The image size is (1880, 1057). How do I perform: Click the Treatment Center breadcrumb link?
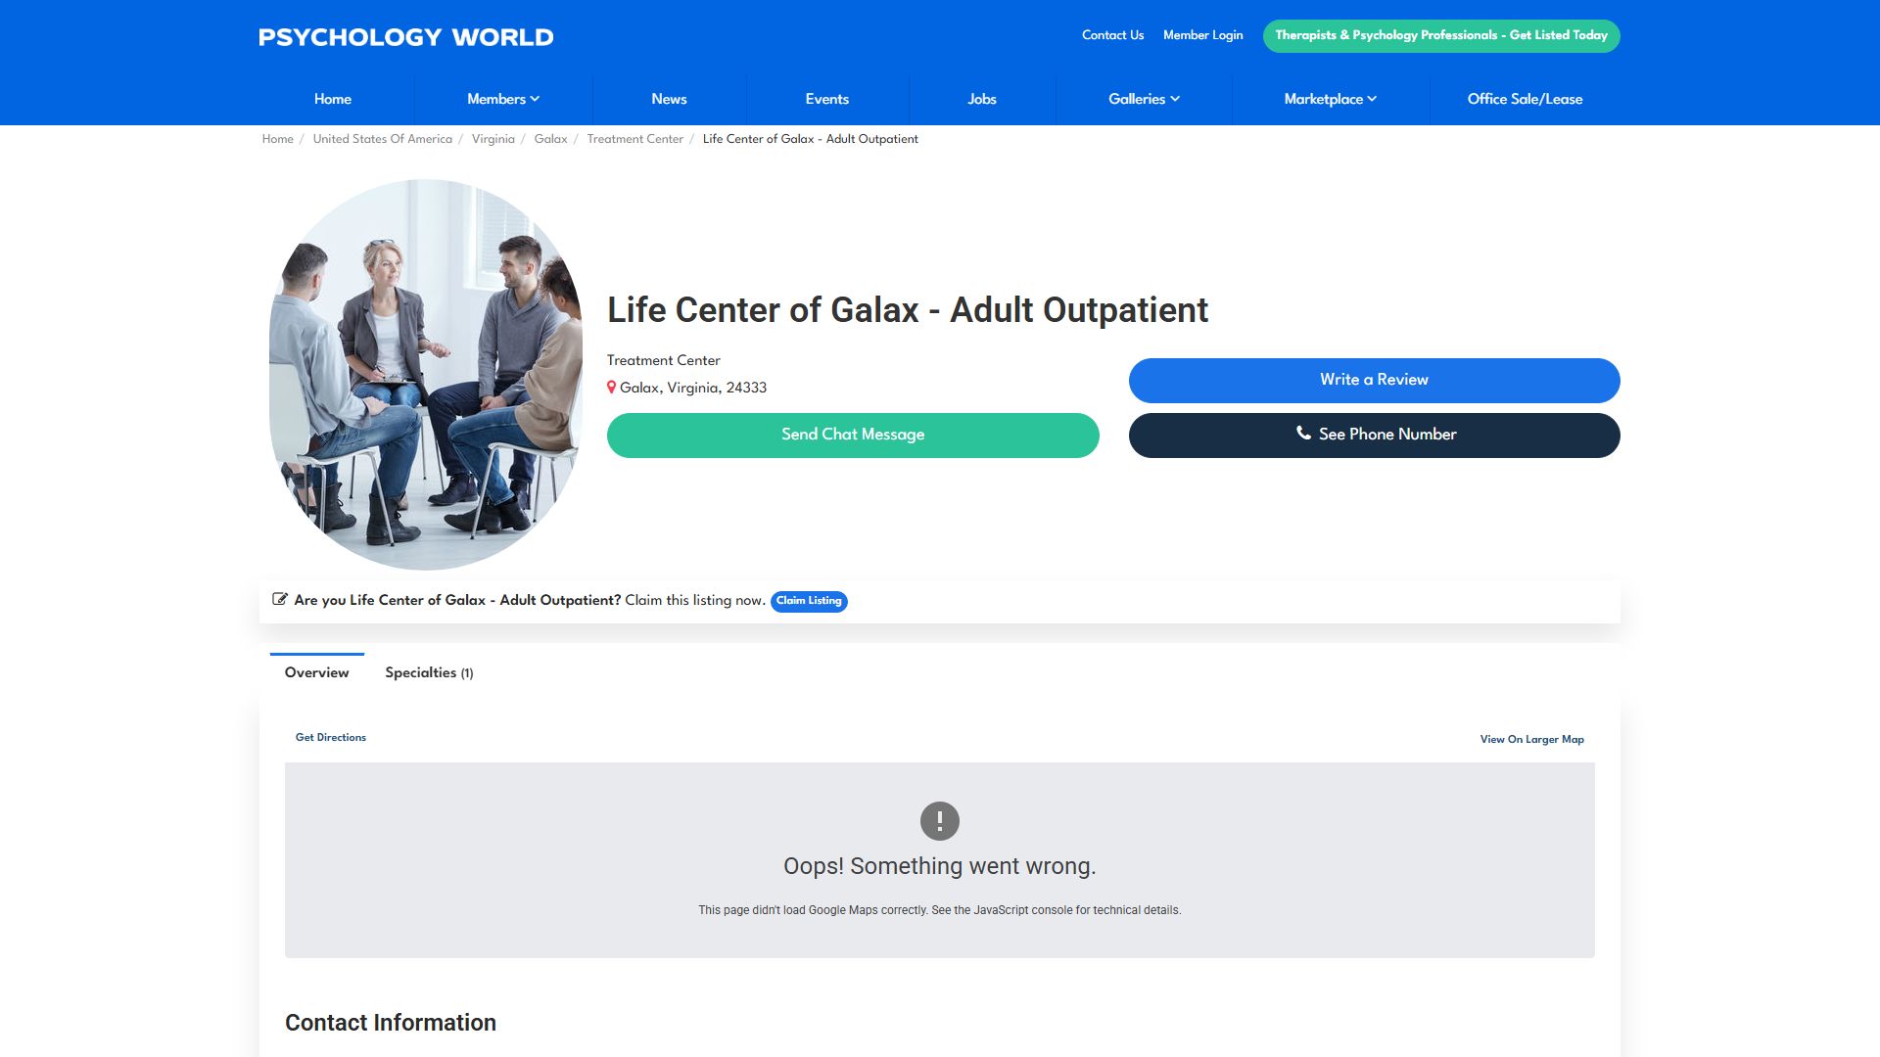634,139
